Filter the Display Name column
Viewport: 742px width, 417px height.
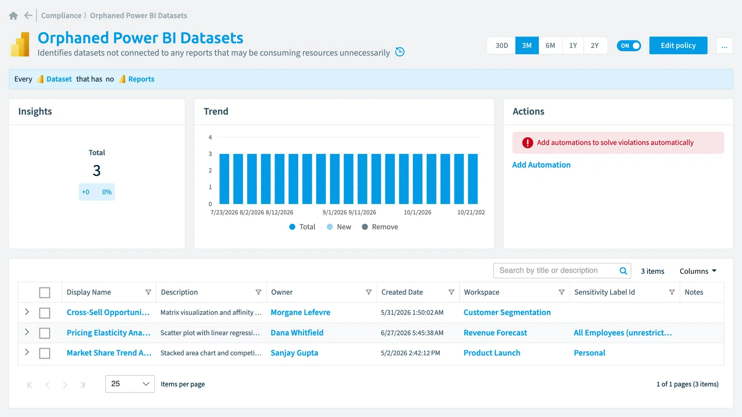coord(148,292)
